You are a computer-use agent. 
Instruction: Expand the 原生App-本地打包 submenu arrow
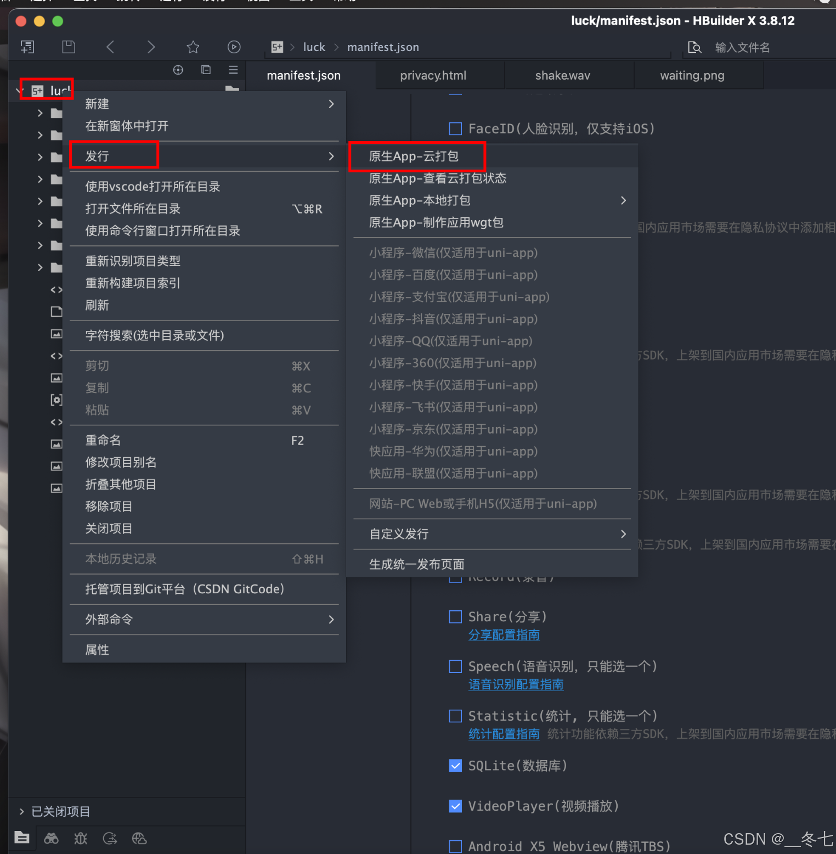623,200
